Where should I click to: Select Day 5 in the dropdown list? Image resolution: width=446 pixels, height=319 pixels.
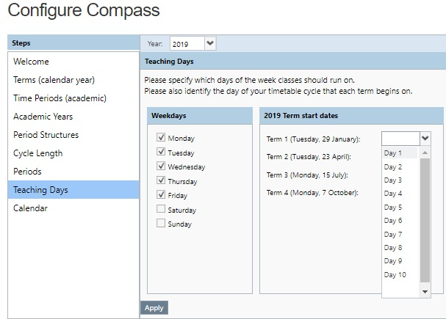393,208
